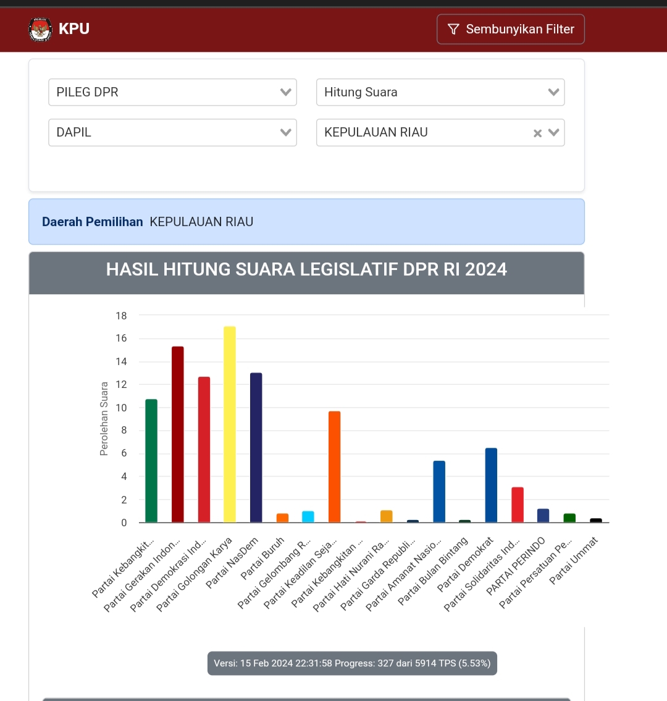Click the Partai Solidaritas Indonesia red bar

click(518, 505)
